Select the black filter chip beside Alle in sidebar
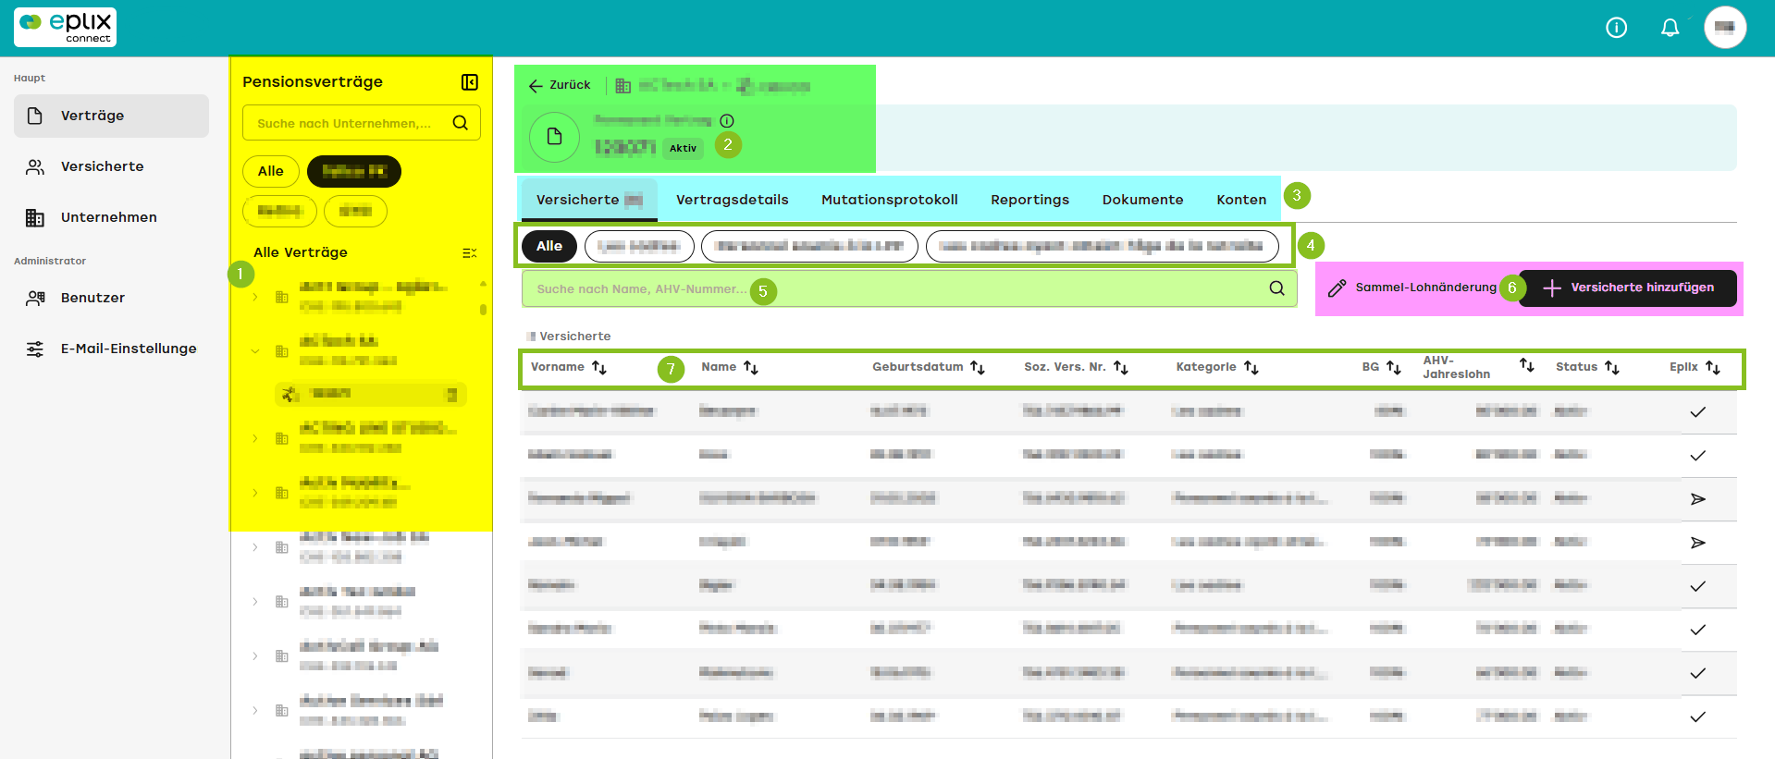Viewport: 1775px width, 759px height. point(354,171)
